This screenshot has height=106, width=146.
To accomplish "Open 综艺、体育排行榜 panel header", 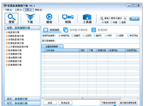I will (22, 103).
